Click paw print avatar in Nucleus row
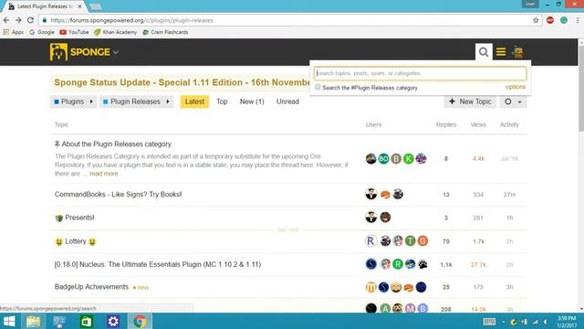This screenshot has width=584, height=329. point(422,264)
